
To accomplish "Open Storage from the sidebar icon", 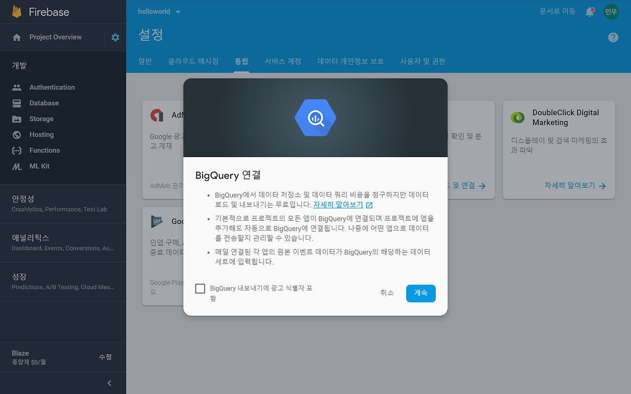I will point(17,119).
